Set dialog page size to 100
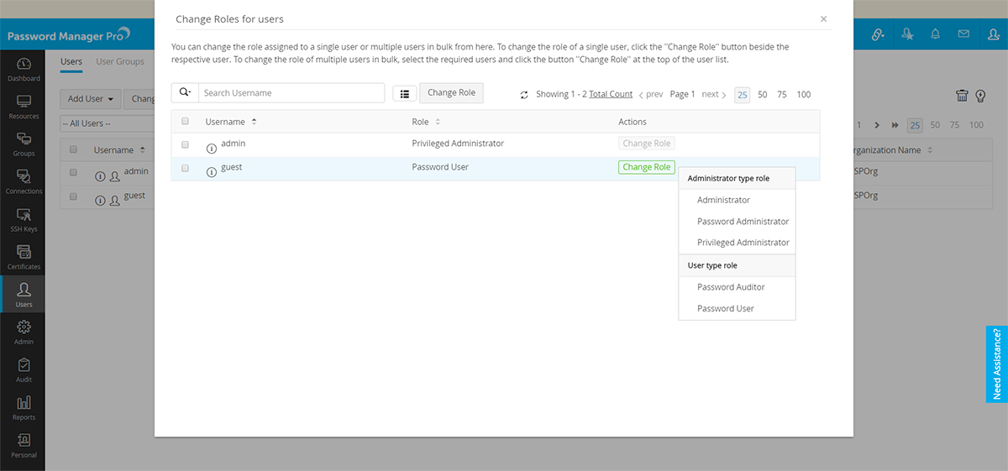1008x471 pixels. coord(804,94)
